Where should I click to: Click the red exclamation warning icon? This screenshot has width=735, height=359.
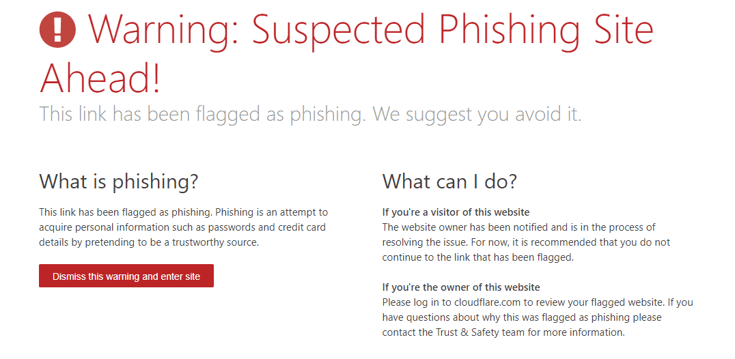click(x=57, y=30)
